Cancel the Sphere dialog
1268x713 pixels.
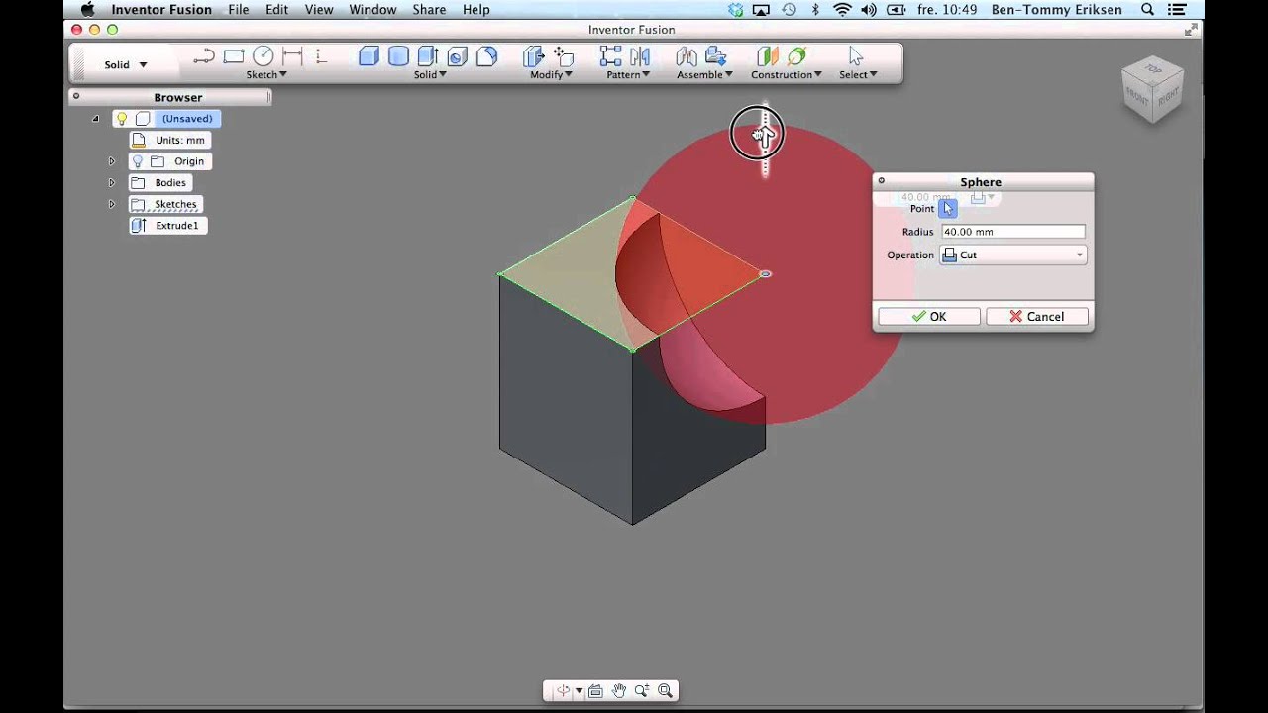(x=1037, y=317)
